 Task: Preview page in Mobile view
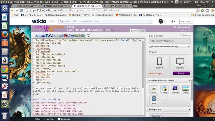point(159,63)
